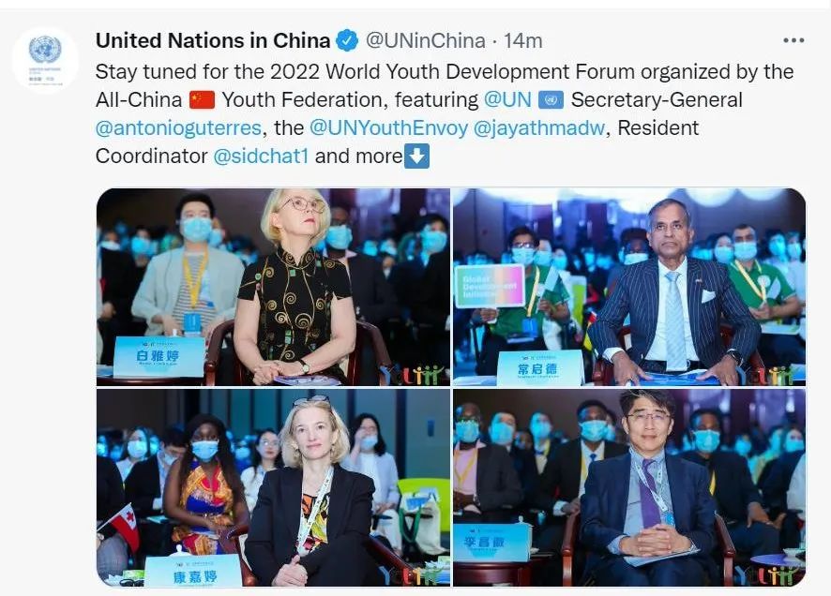831x596 pixels.
Task: Click the United Nations in China display name
Action: [213, 40]
